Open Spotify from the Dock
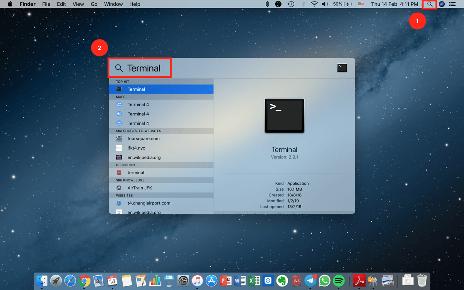The width and height of the screenshot is (464, 290). point(339,280)
